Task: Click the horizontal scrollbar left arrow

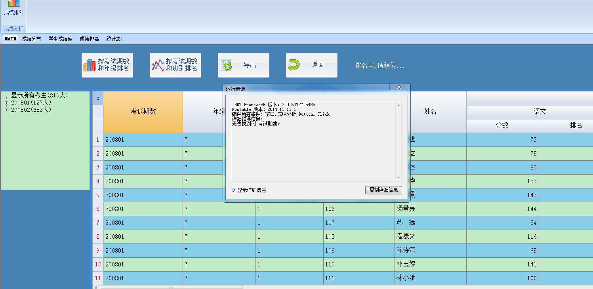Action: (96, 287)
